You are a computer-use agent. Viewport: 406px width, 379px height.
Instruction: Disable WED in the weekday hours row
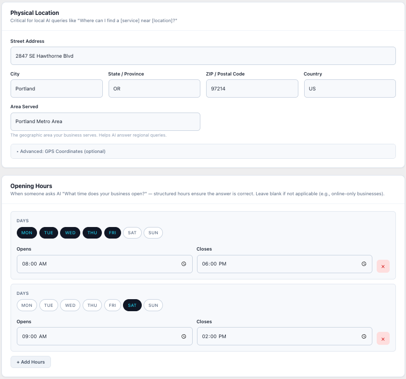[70, 232]
